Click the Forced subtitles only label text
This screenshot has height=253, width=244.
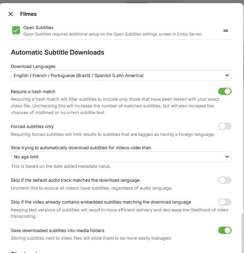pyautogui.click(x=32, y=126)
